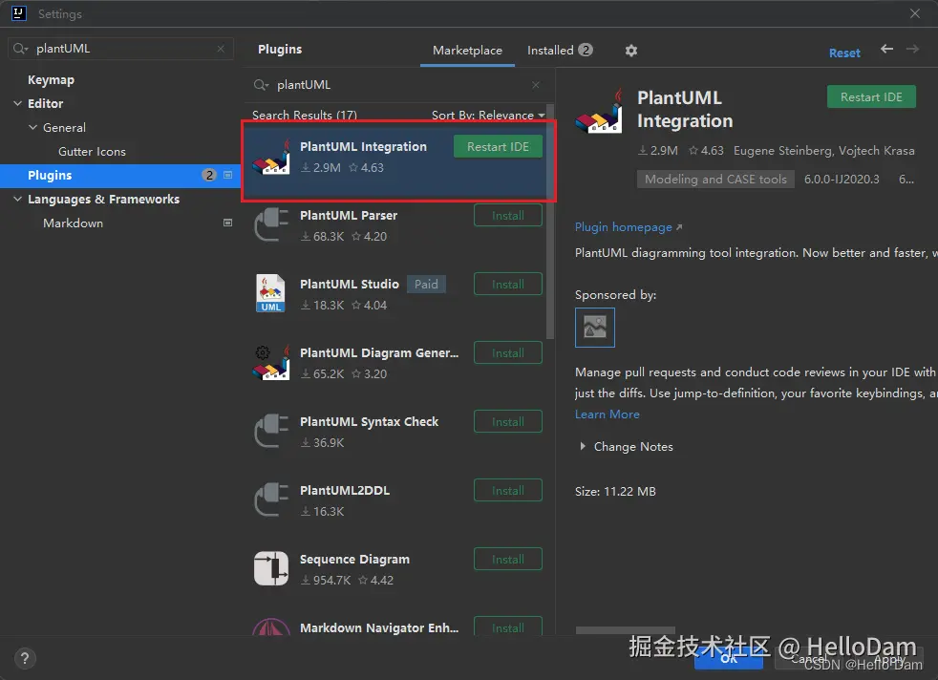The height and width of the screenshot is (680, 938).
Task: Install the PlantUML Parser plugin
Action: [x=508, y=215]
